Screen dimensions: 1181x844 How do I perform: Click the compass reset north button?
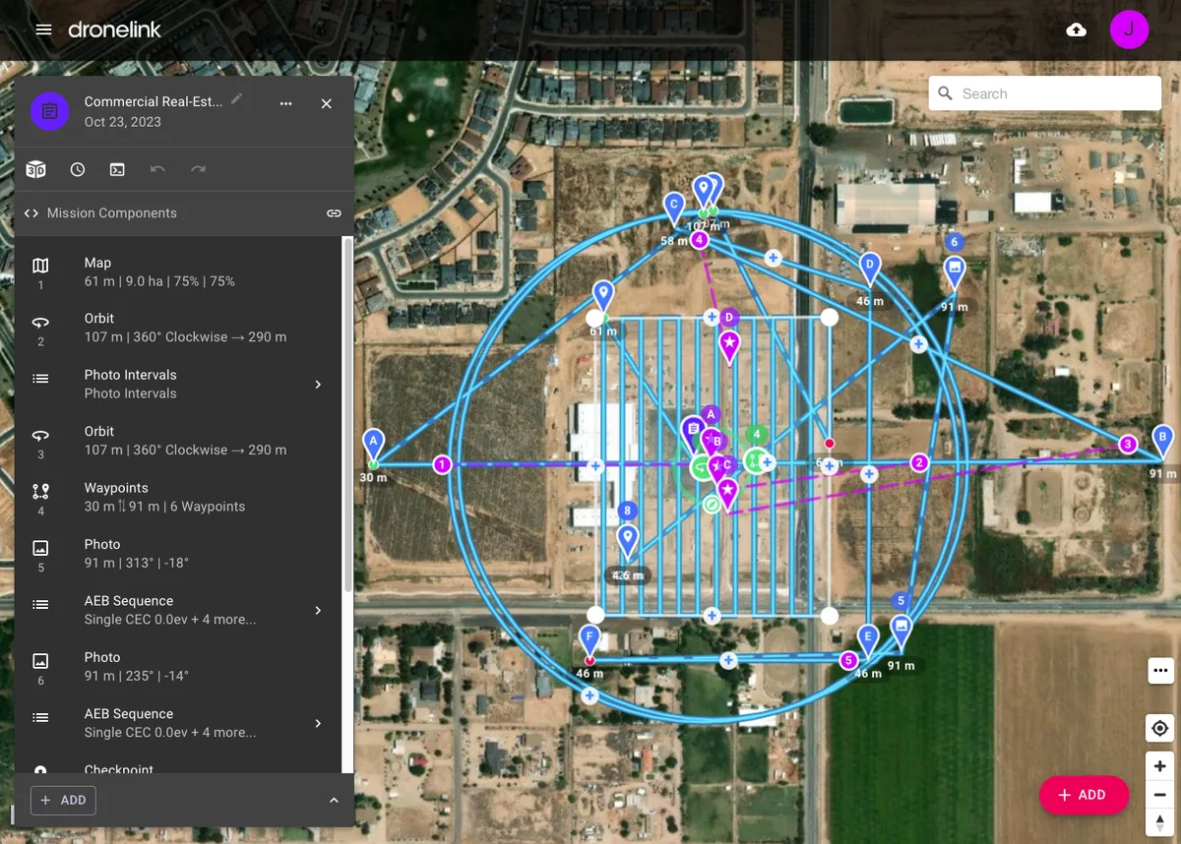(x=1160, y=821)
